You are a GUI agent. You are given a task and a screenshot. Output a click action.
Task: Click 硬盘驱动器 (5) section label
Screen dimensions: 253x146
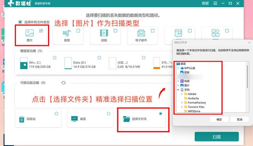point(31,51)
